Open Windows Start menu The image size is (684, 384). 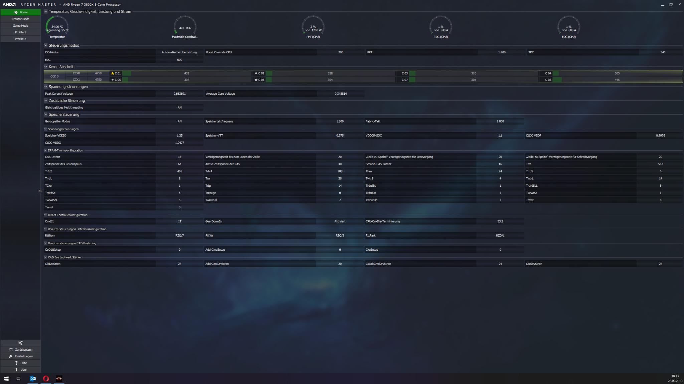[x=6, y=379]
